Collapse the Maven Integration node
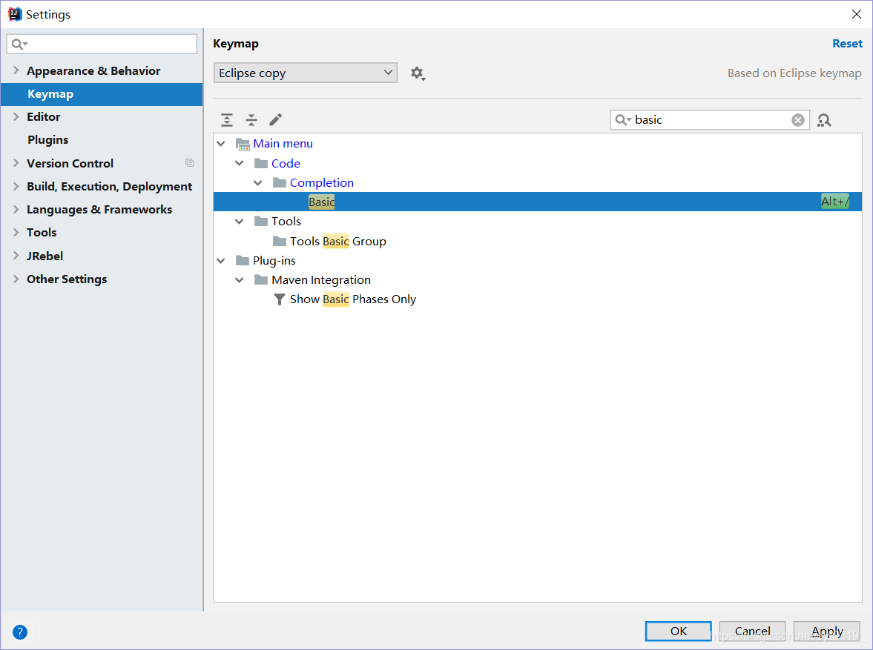 (240, 280)
